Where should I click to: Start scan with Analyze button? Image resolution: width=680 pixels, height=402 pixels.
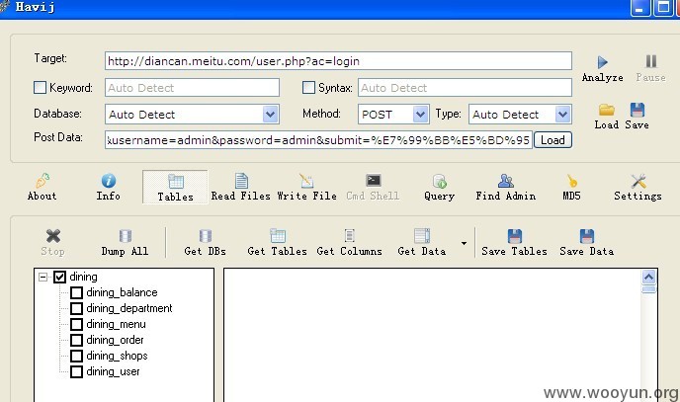click(602, 68)
